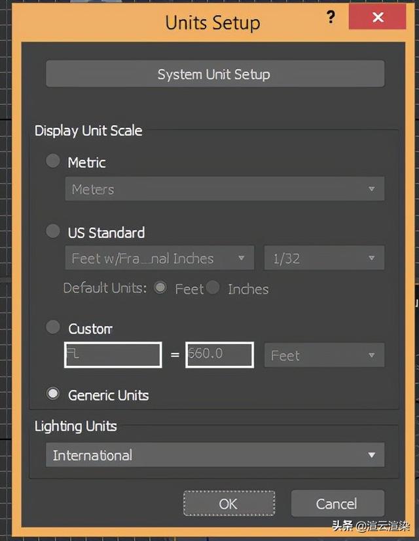Click the custom unit name field
The height and width of the screenshot is (541, 419).
[x=113, y=355]
